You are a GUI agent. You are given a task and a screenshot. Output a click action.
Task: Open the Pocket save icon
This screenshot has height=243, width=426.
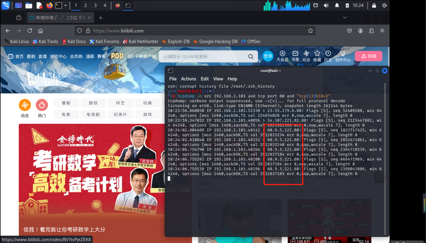tap(349, 31)
